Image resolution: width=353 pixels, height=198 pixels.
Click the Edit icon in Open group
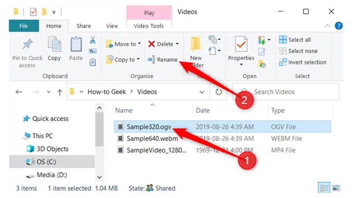tap(261, 52)
